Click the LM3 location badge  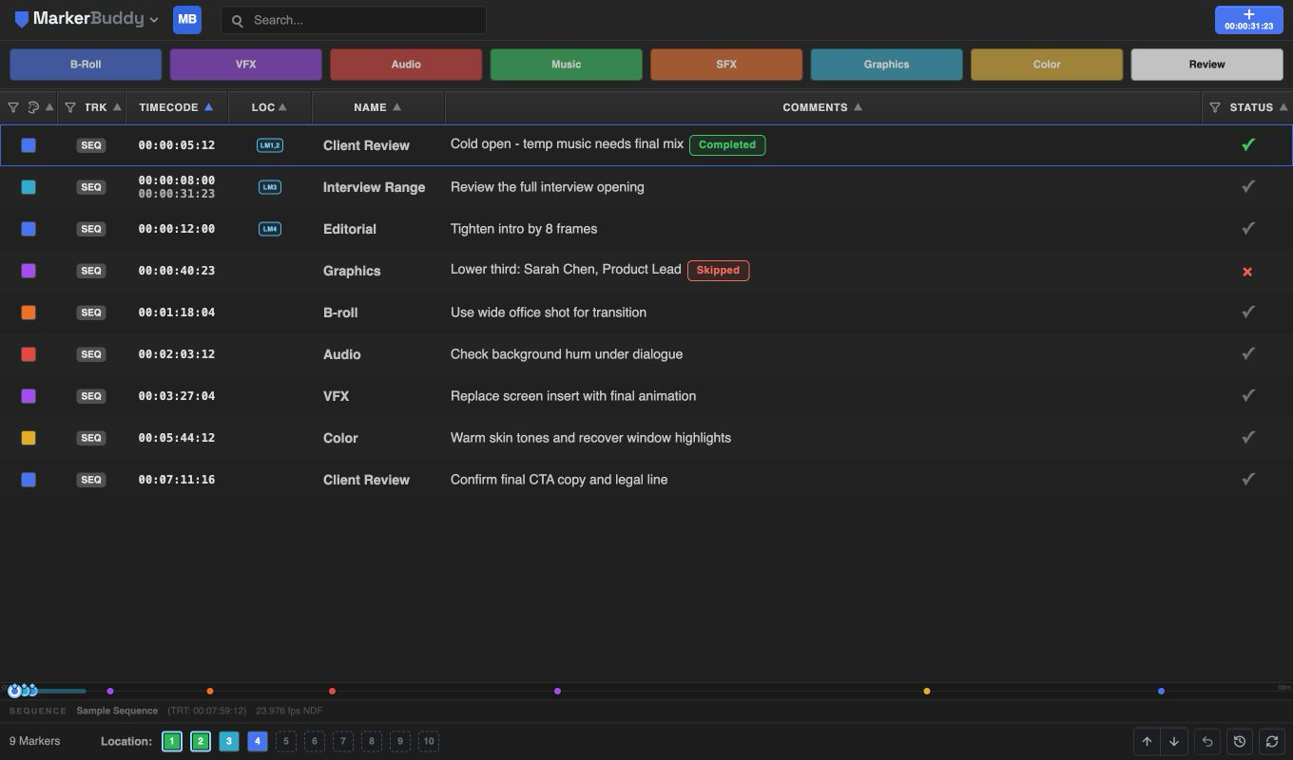270,187
